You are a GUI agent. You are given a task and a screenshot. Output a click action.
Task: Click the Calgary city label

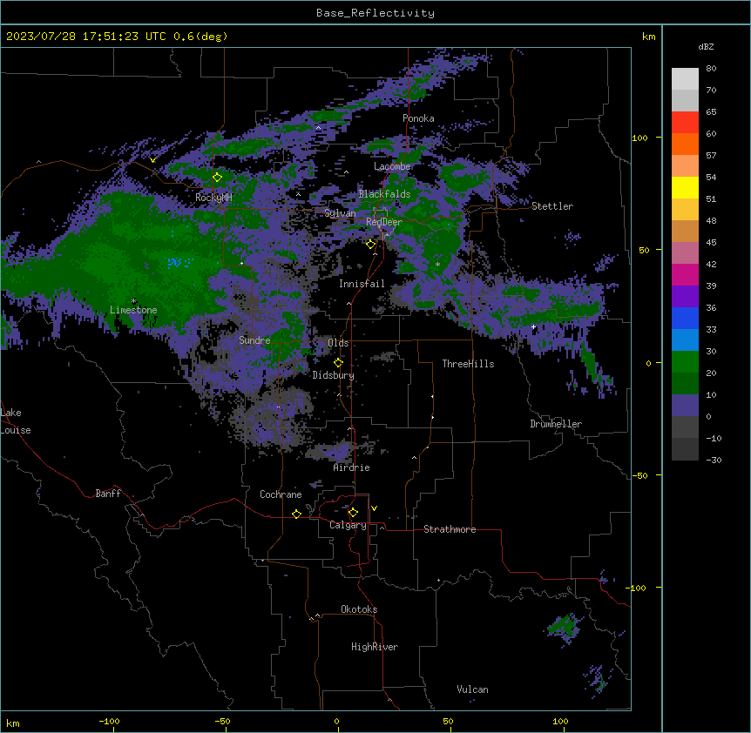click(x=348, y=525)
